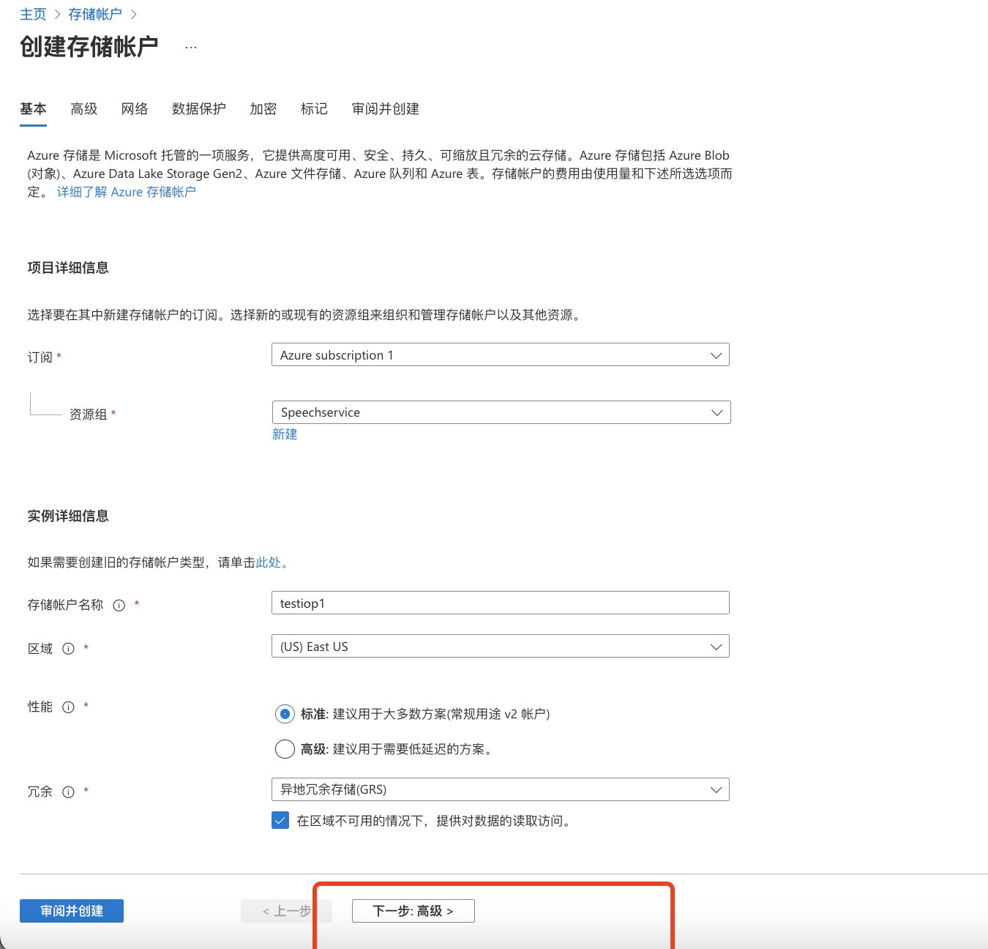
Task: Click the info icon next to 存储帐户名称
Action: tap(119, 606)
